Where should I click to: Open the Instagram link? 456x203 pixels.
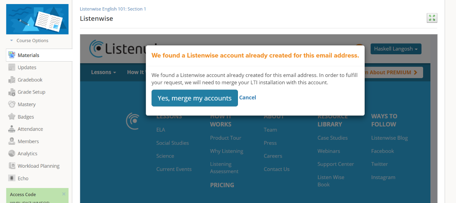point(383,177)
